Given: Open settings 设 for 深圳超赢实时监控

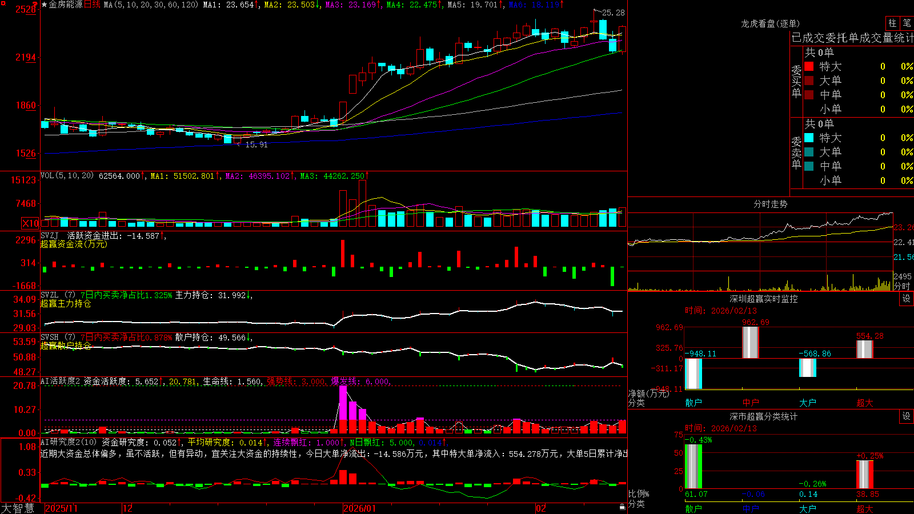Looking at the screenshot, I should (907, 299).
